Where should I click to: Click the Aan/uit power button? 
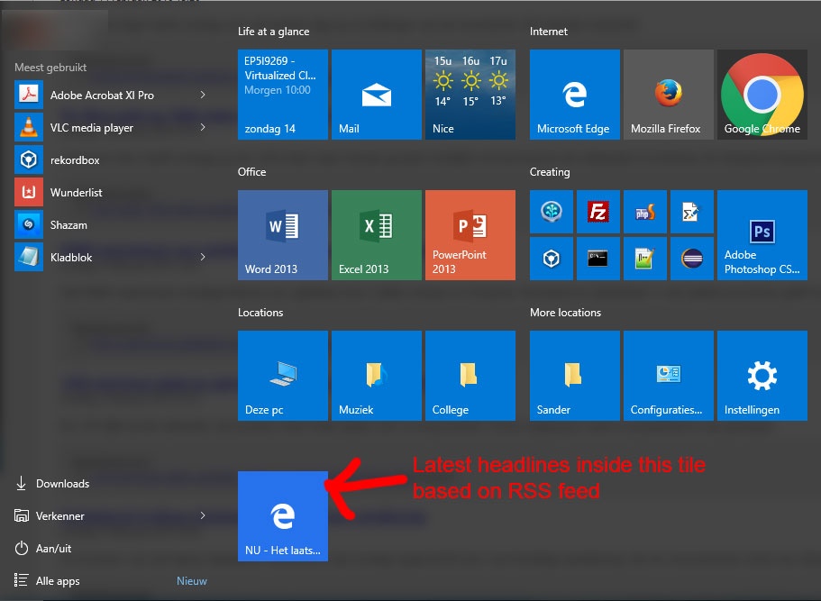[53, 549]
